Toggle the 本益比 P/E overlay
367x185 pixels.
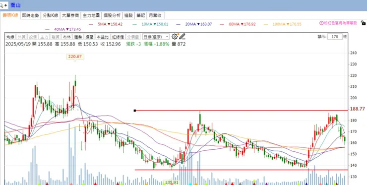coord(103,37)
